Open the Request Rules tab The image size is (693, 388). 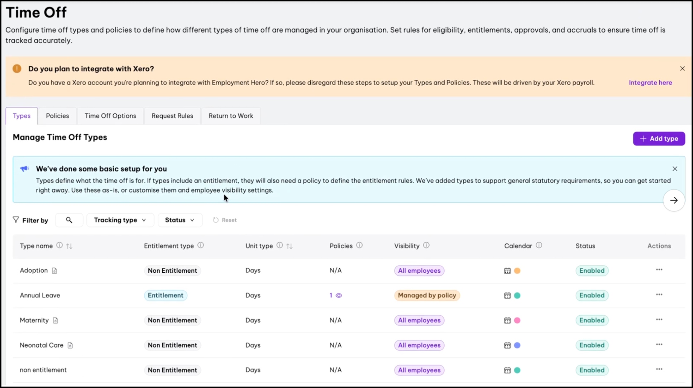click(172, 116)
